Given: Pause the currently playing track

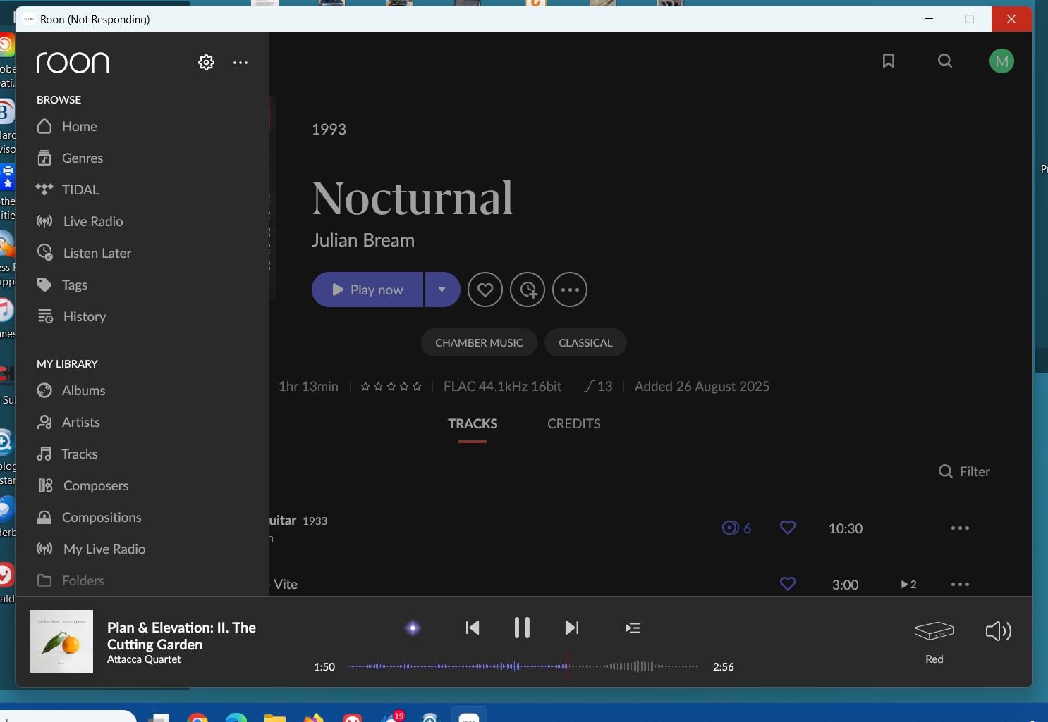Looking at the screenshot, I should 522,628.
